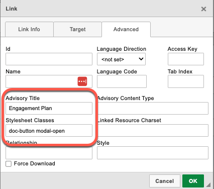
Task: Focus the Language Code field
Action: point(122,81)
